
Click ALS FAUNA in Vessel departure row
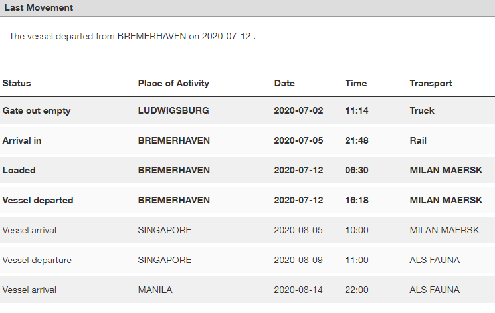[x=435, y=260]
